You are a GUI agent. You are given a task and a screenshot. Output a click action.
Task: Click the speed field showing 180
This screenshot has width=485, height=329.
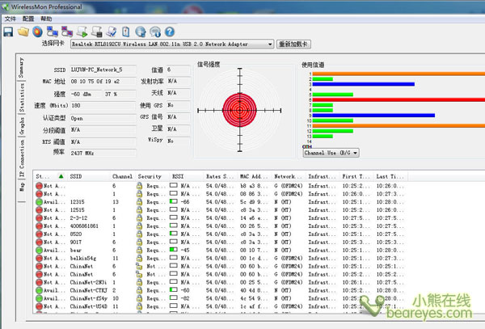point(103,105)
